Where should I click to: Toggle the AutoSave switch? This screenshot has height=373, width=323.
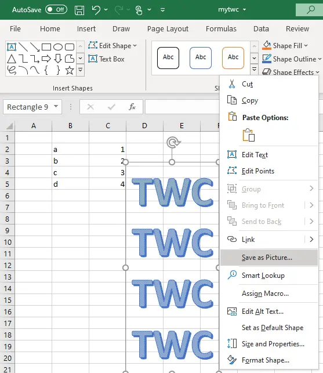56,9
